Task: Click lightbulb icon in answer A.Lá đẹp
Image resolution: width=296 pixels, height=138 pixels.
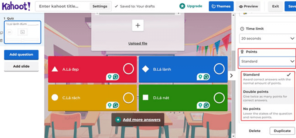Action: (110, 77)
